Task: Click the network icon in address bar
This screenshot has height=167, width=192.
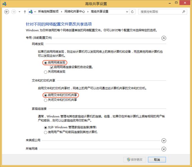Action: (31, 12)
